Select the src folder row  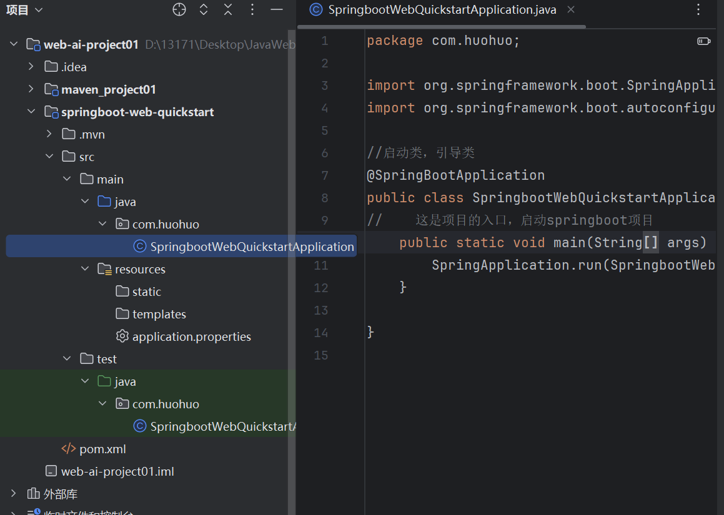click(148, 157)
